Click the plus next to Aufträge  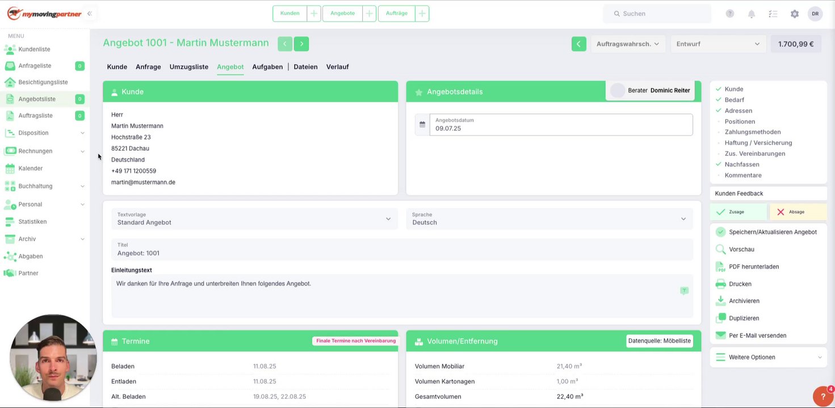pos(422,14)
